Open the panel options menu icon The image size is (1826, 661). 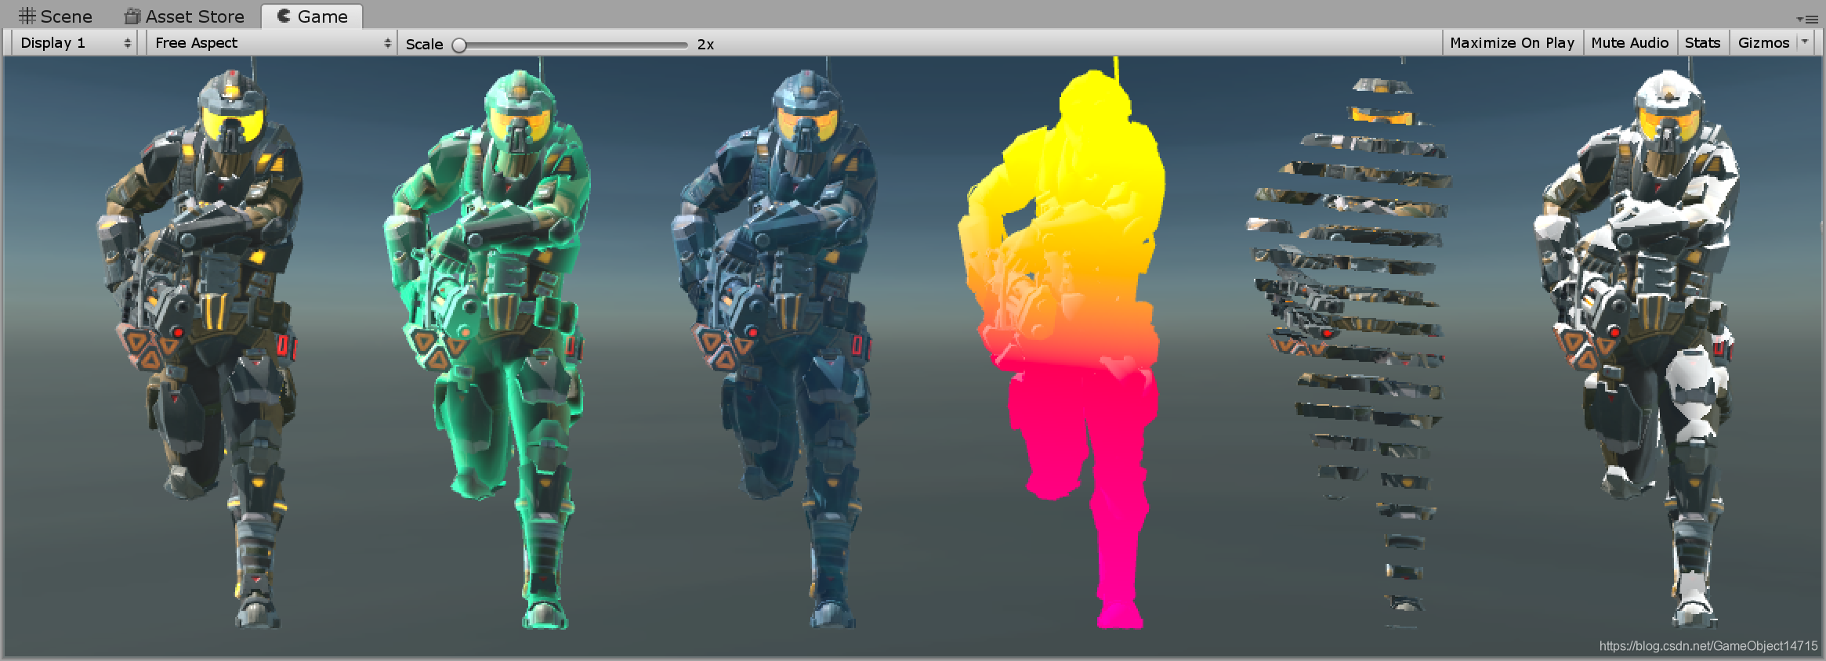(x=1806, y=19)
